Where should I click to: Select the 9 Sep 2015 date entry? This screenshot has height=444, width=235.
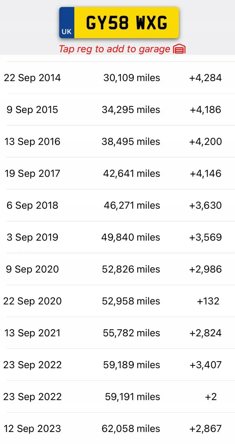(x=32, y=110)
